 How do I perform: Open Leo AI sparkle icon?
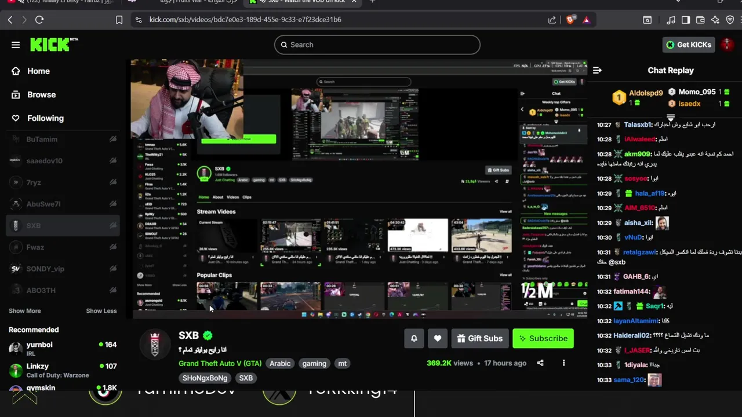715,20
